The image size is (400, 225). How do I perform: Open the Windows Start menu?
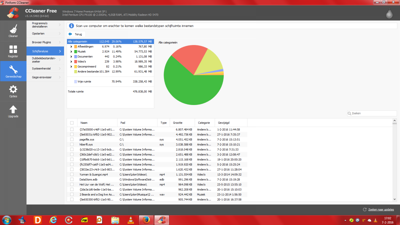click(x=6, y=220)
